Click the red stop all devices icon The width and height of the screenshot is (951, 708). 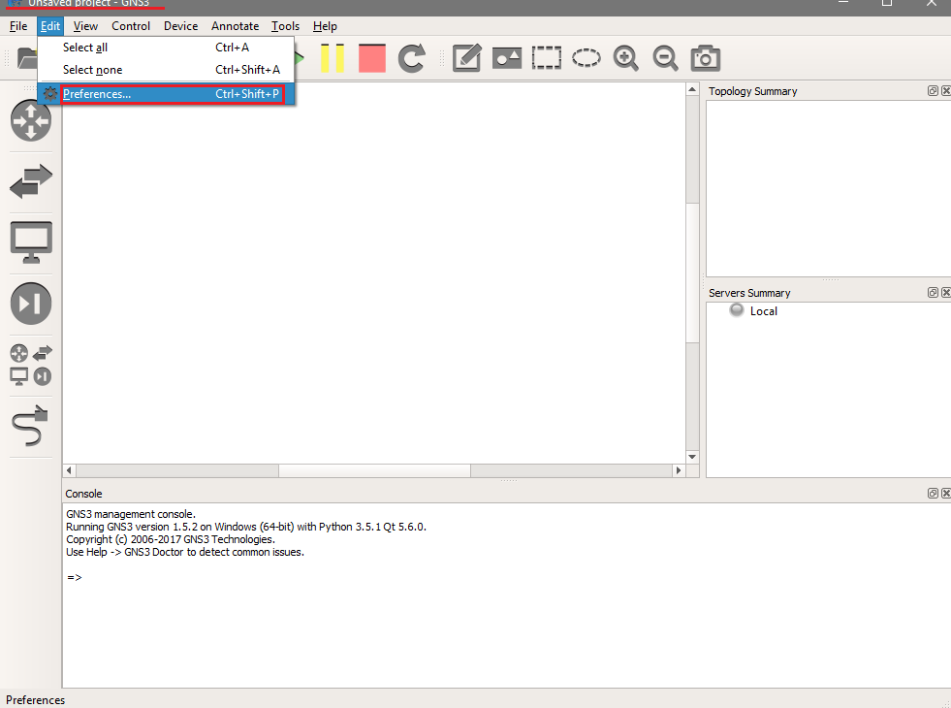(372, 58)
